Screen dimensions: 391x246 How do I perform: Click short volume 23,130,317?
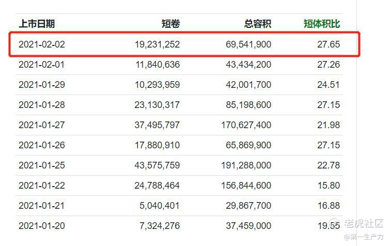point(157,105)
